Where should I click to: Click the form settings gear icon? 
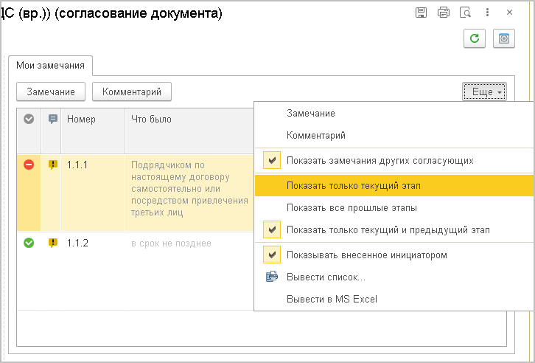[505, 38]
